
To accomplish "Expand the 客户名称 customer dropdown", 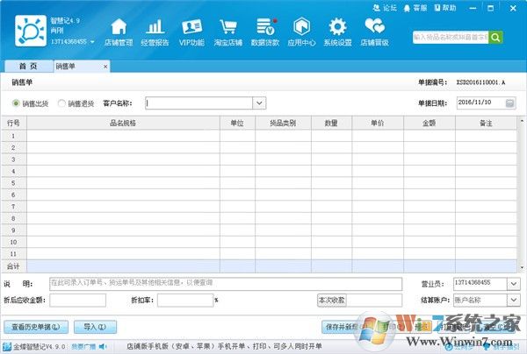I will [259, 103].
